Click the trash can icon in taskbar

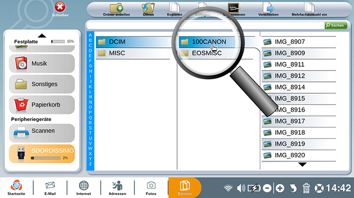coord(306,188)
